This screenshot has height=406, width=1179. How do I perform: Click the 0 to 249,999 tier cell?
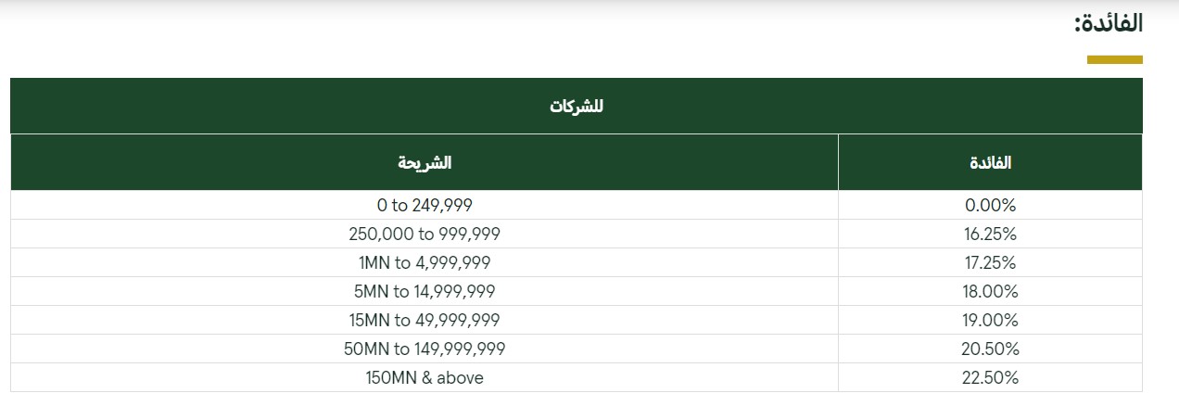(x=425, y=205)
